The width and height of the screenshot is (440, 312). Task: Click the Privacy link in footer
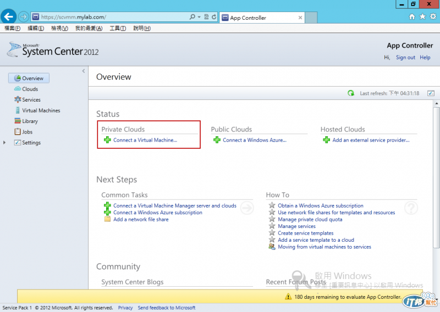click(x=125, y=308)
